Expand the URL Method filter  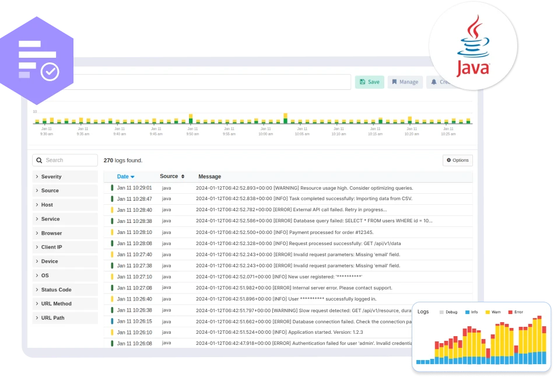65,304
